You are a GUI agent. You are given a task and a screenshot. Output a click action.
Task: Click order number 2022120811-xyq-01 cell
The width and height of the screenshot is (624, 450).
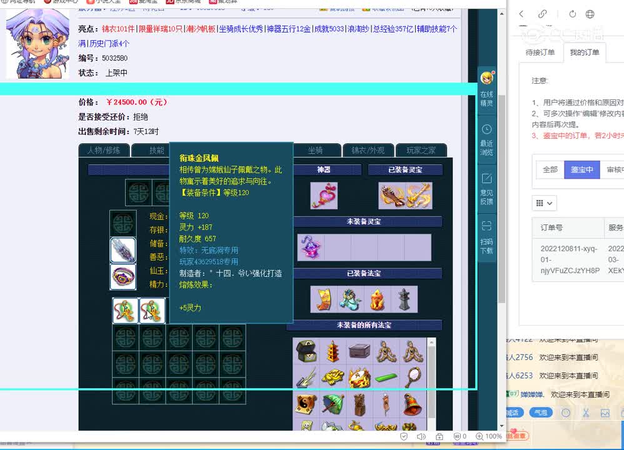[x=569, y=259]
